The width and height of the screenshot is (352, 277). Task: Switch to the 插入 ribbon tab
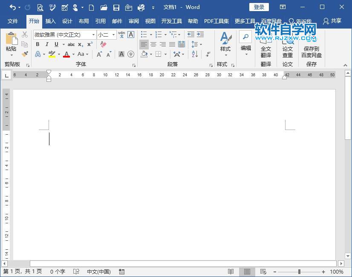[50, 21]
